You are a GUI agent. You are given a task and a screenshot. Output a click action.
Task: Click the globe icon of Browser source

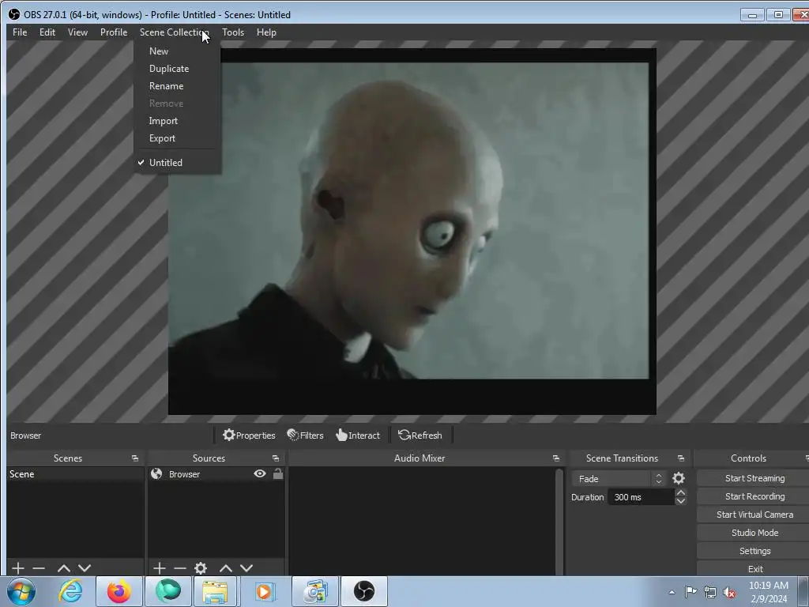point(156,474)
